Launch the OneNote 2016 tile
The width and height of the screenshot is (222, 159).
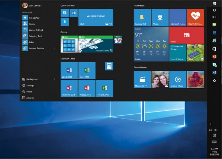(x=69, y=88)
